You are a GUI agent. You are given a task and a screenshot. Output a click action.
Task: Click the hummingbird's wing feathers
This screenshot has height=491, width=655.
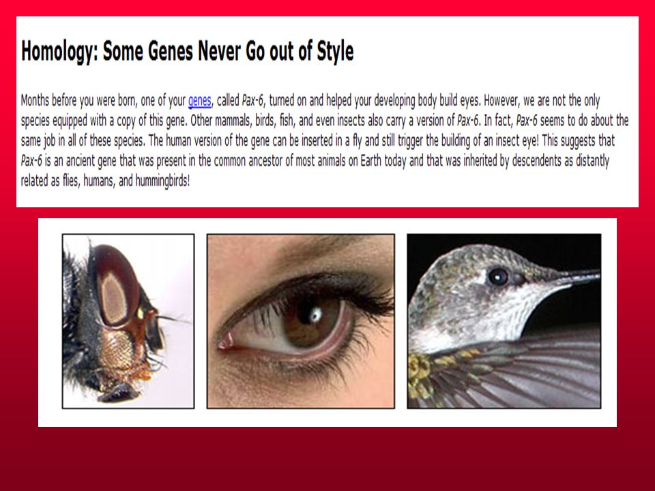(x=522, y=372)
